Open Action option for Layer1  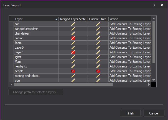point(130,52)
